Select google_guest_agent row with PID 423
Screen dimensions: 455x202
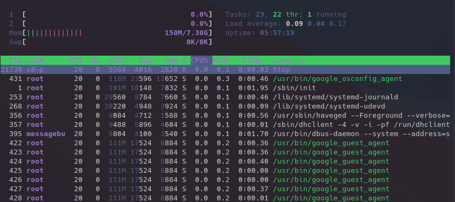point(225,152)
